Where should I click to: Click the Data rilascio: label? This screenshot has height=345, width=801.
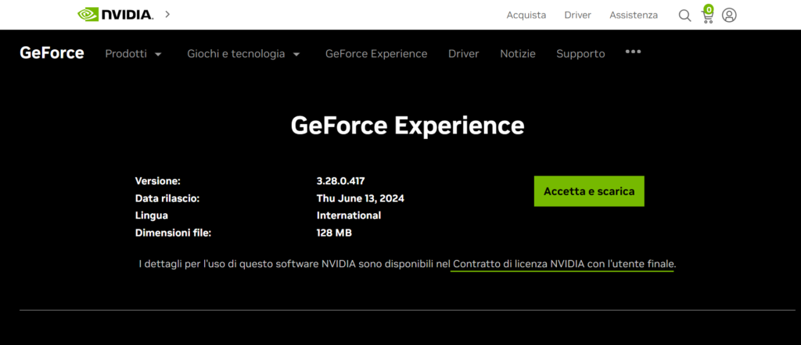167,198
